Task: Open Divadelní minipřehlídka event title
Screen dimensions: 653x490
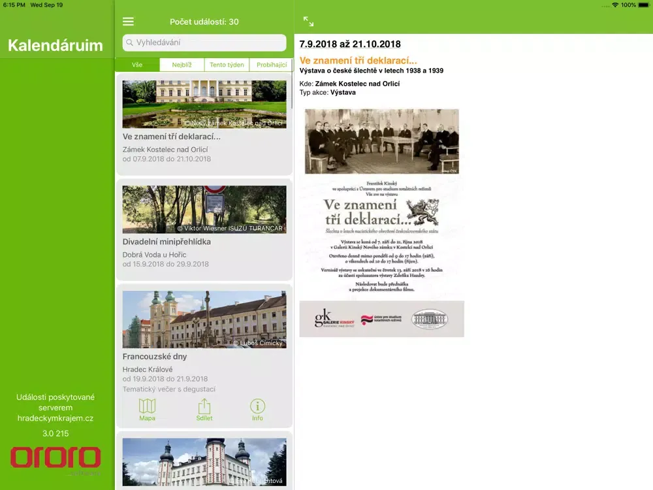Action: [167, 242]
